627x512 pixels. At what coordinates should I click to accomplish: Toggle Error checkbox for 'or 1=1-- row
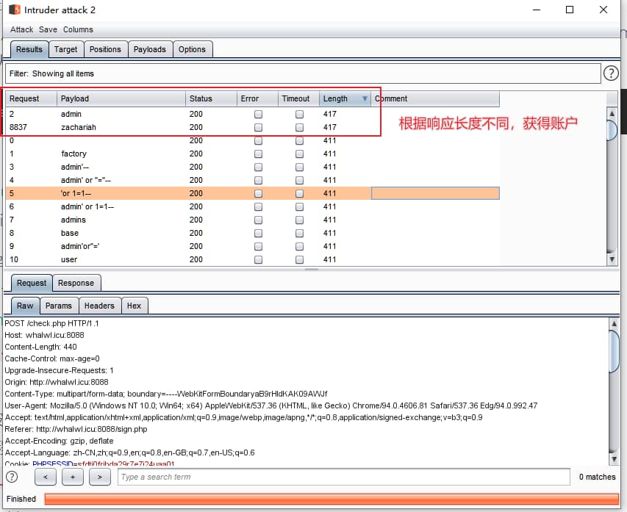click(258, 193)
